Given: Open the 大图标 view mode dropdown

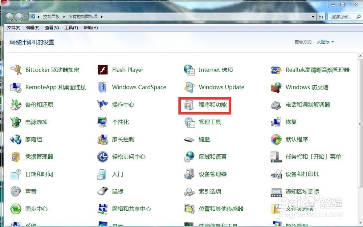Looking at the screenshot, I should pos(324,42).
